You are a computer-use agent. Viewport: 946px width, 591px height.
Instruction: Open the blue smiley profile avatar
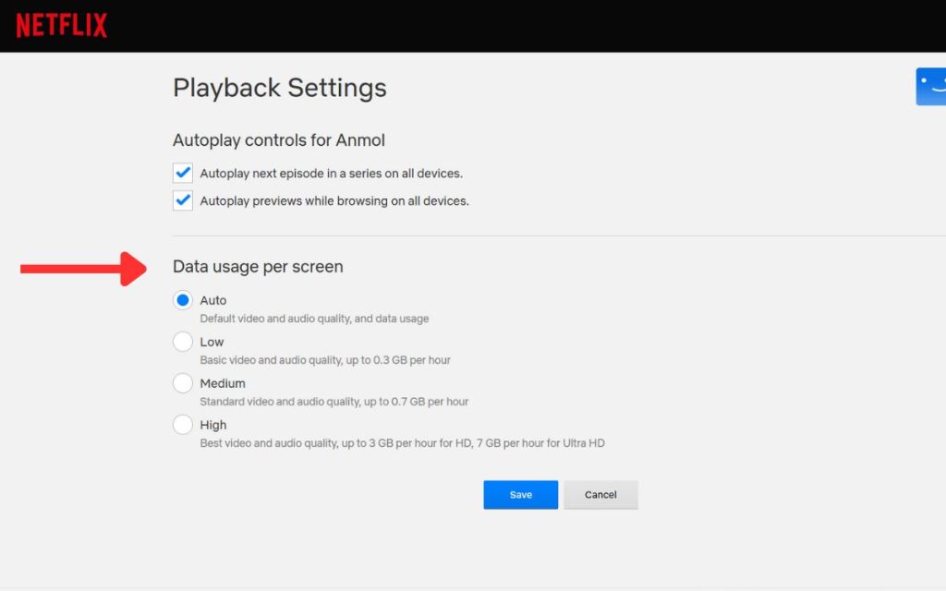coord(931,87)
